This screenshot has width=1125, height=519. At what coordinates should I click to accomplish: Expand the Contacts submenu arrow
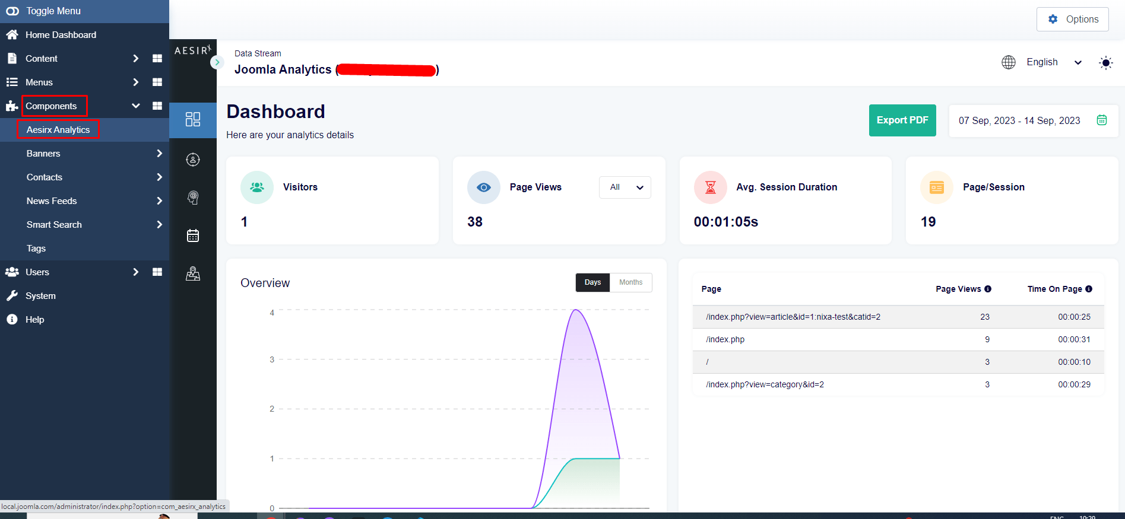(159, 177)
